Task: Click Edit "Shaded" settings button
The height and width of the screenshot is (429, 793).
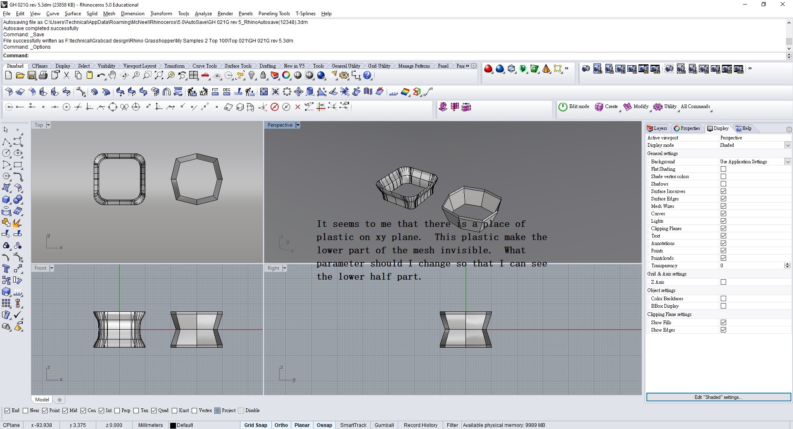Action: [718, 397]
